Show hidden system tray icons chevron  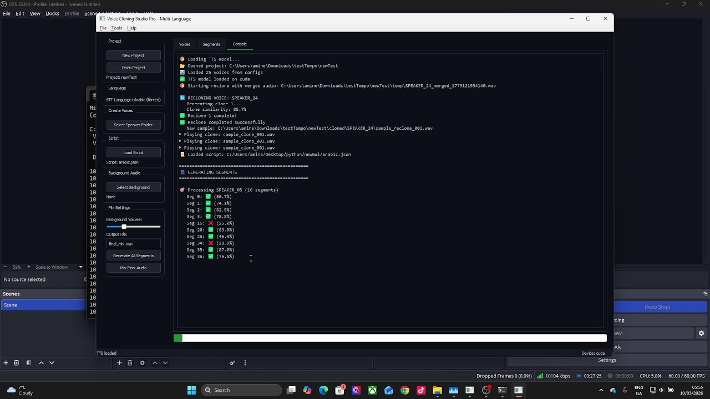pyautogui.click(x=601, y=390)
